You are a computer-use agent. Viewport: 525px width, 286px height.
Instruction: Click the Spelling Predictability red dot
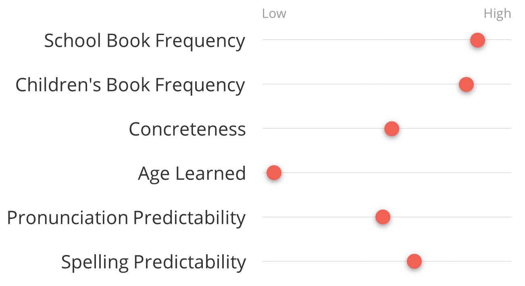[414, 261]
